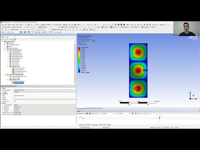200x150 pixels.
Task: Open the Tools menu
Action: pyautogui.click(x=17, y=25)
